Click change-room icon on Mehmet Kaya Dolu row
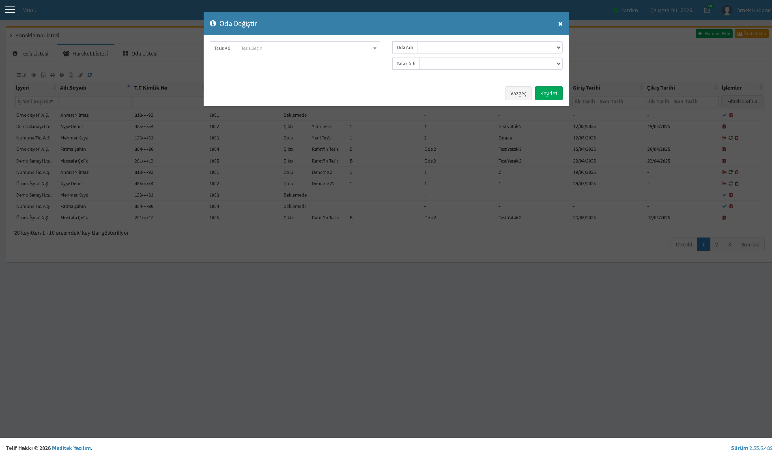The image size is (772, 458). 731,138
